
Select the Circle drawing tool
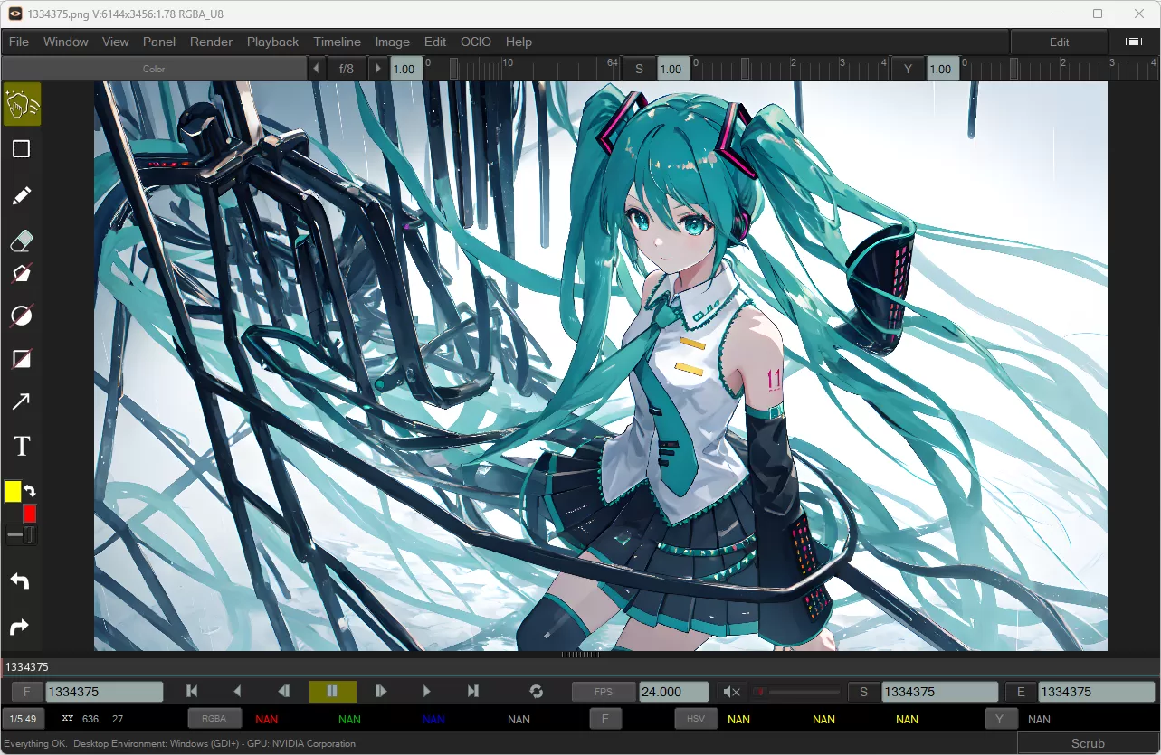(21, 315)
